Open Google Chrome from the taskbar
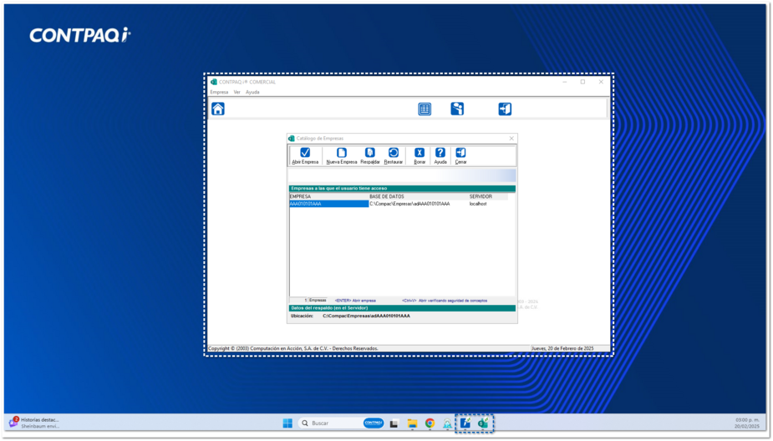Image resolution: width=773 pixels, height=441 pixels. 430,423
